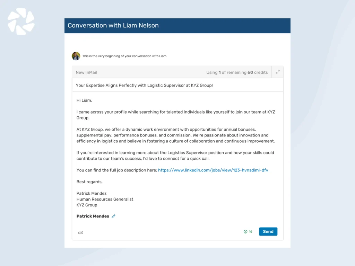Viewport: 355px width, 266px height.
Task: Open the green info icon beside the score
Action: coord(245,231)
